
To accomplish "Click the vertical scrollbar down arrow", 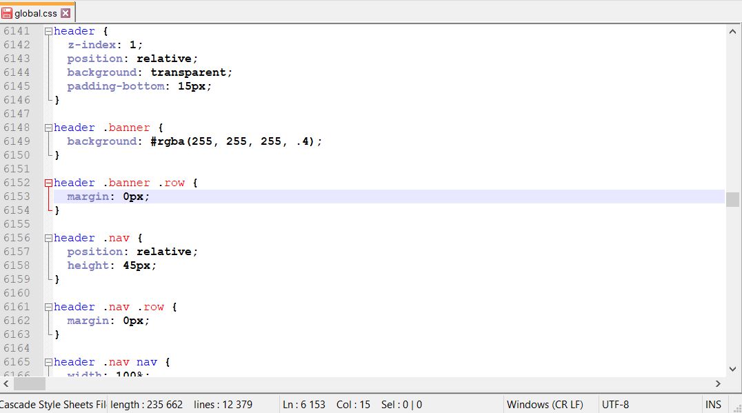I will pyautogui.click(x=732, y=369).
